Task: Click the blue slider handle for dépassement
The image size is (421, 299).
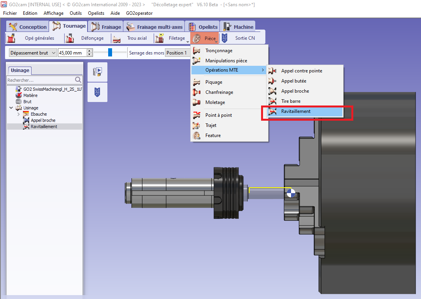Action: pyautogui.click(x=110, y=53)
